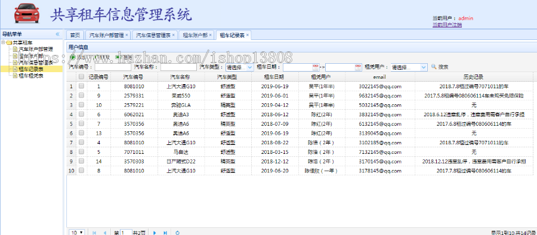Screen dimensions: 537x235
Task: Open calendar for rental start date
Action: coord(316,67)
